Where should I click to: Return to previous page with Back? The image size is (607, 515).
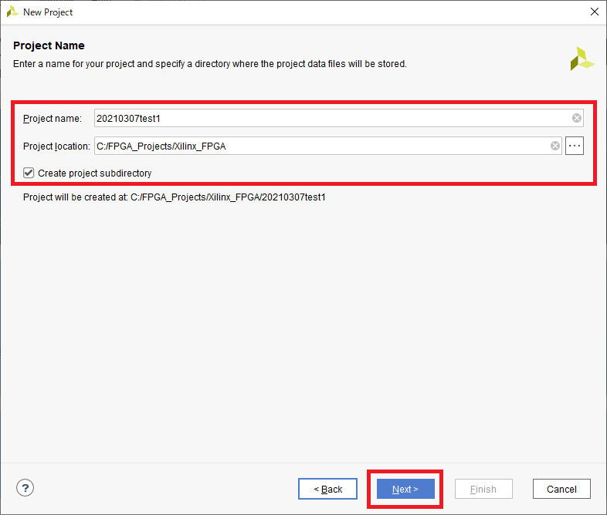327,489
